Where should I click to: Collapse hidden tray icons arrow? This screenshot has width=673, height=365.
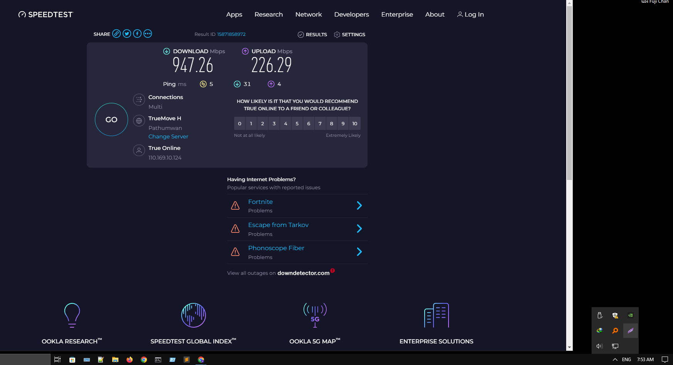tap(615, 360)
